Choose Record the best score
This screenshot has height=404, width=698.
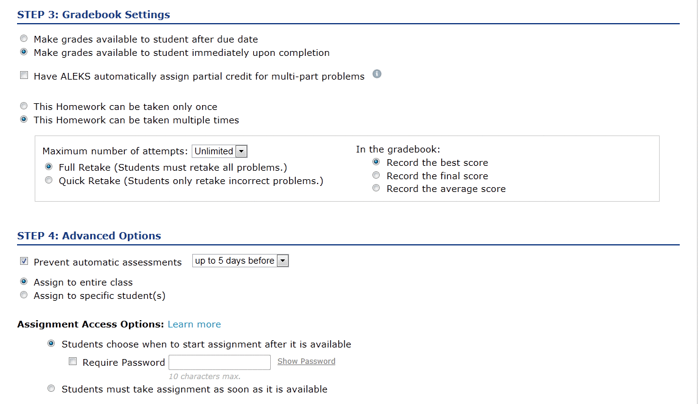click(x=376, y=162)
